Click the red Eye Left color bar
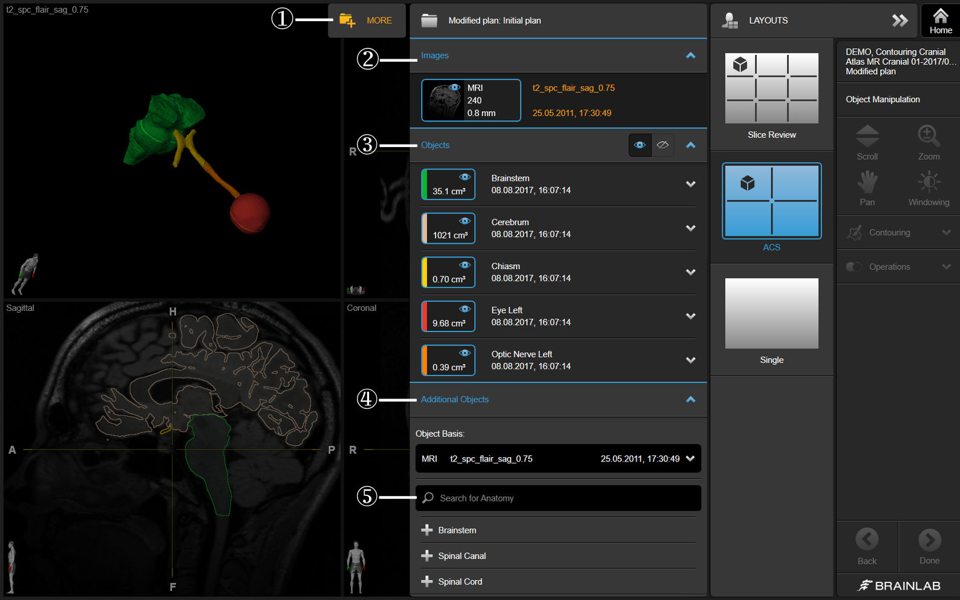The image size is (960, 600). click(x=425, y=316)
